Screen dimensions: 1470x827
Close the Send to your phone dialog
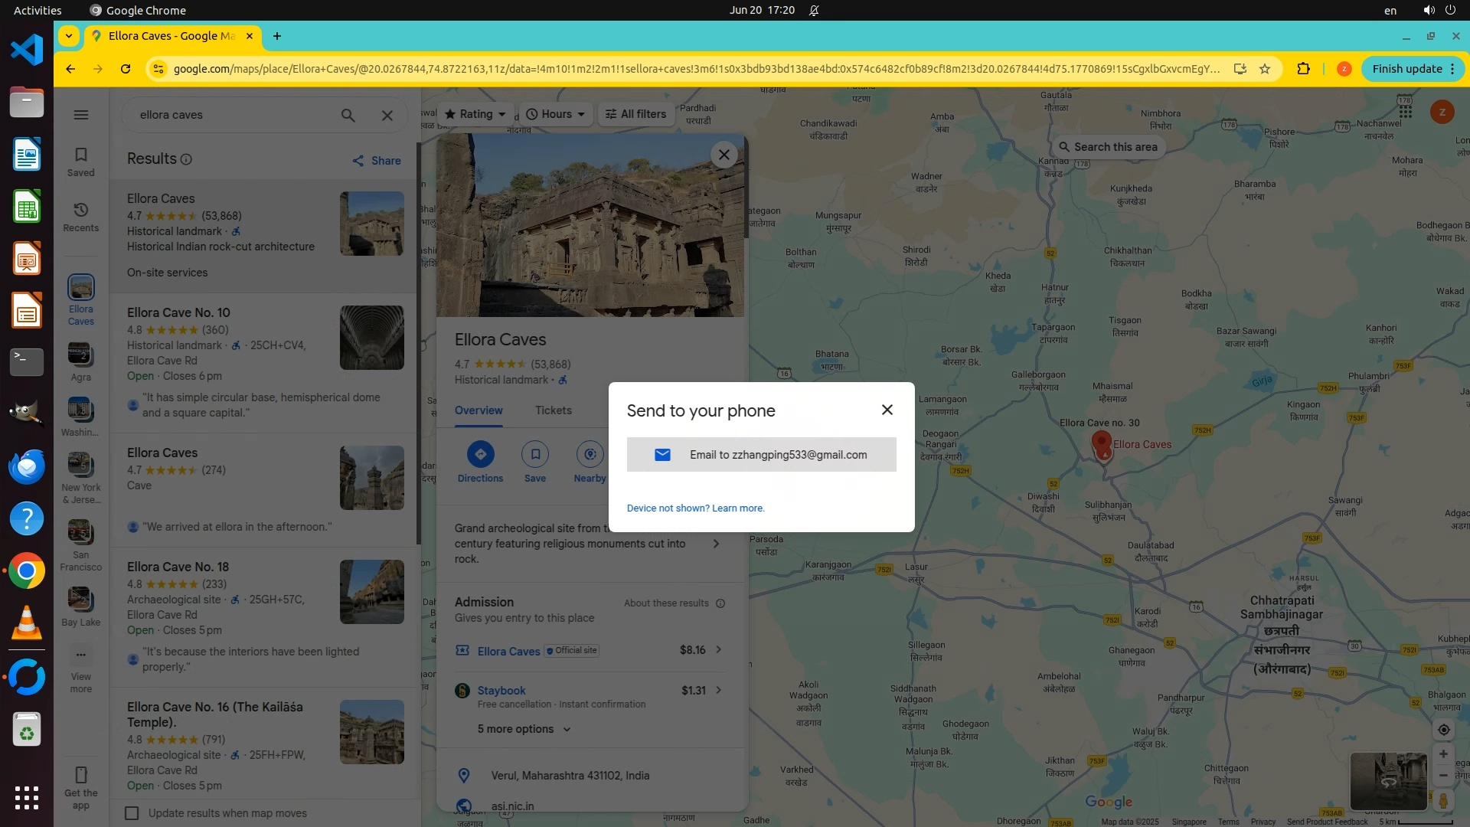[x=887, y=410]
